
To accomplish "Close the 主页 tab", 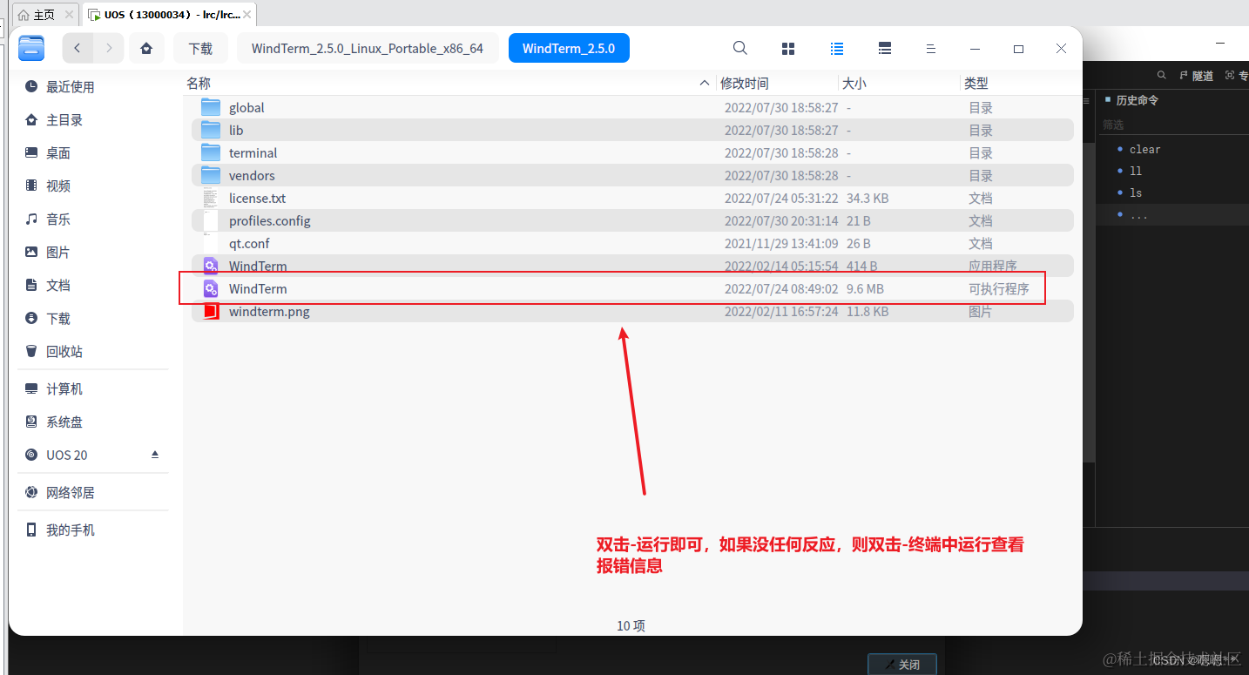I will coord(69,15).
